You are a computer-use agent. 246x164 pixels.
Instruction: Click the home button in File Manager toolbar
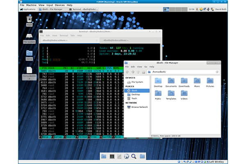[x=144, y=71]
